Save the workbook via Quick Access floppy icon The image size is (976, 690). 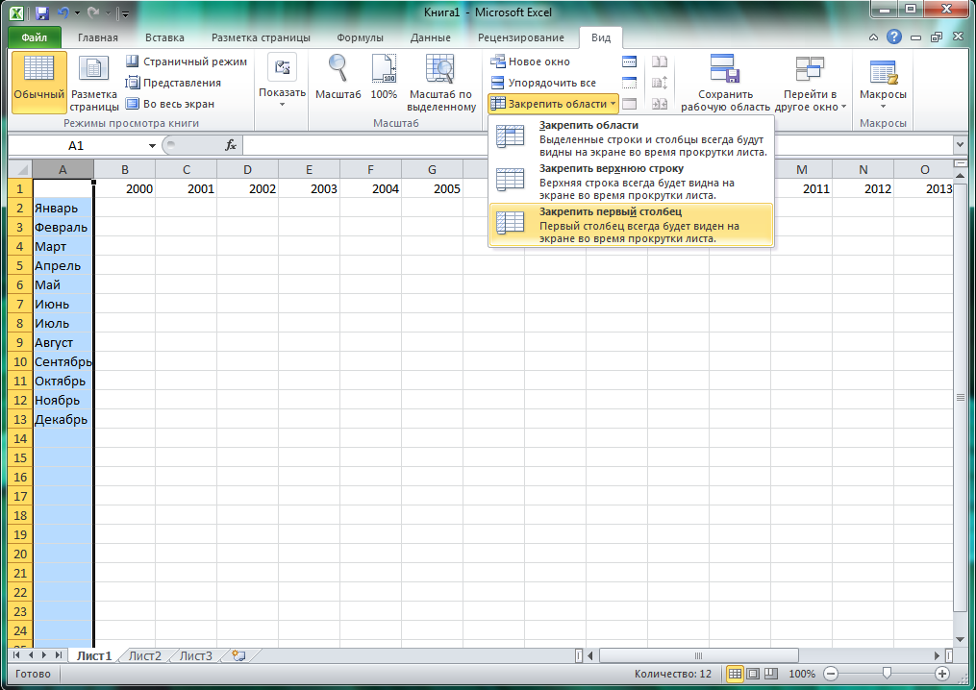[41, 12]
